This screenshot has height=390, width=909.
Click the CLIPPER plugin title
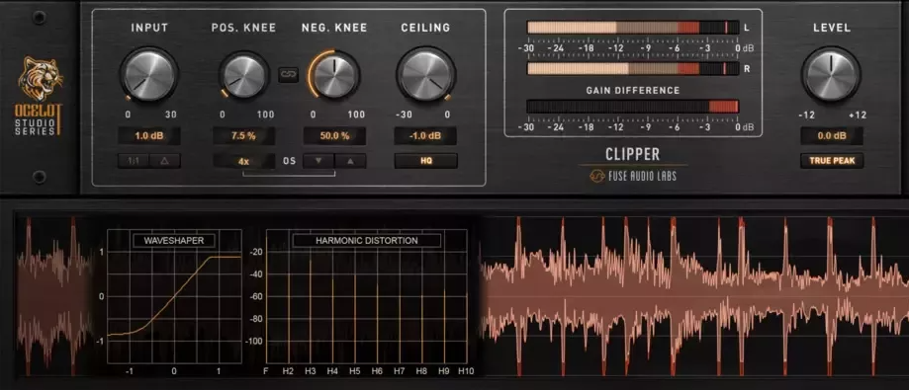point(632,154)
